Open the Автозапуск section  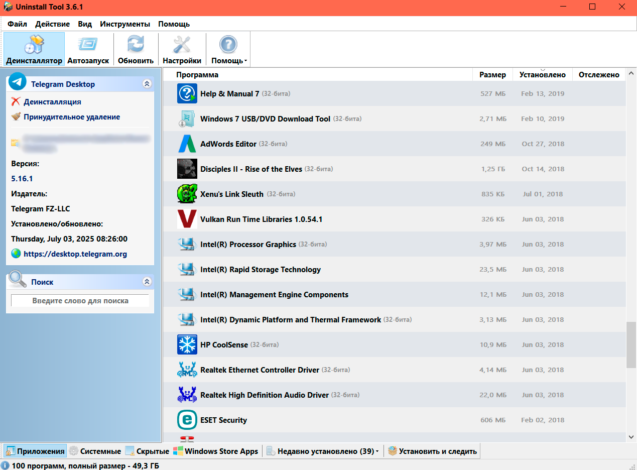tap(88, 49)
